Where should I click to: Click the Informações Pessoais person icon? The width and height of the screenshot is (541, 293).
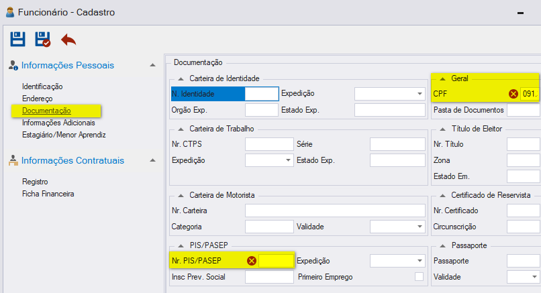(13, 66)
